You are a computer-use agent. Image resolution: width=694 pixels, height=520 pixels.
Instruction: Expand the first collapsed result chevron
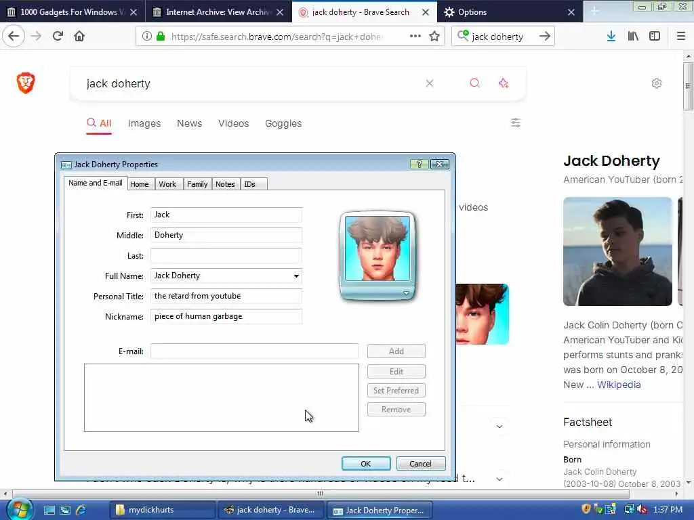(499, 427)
